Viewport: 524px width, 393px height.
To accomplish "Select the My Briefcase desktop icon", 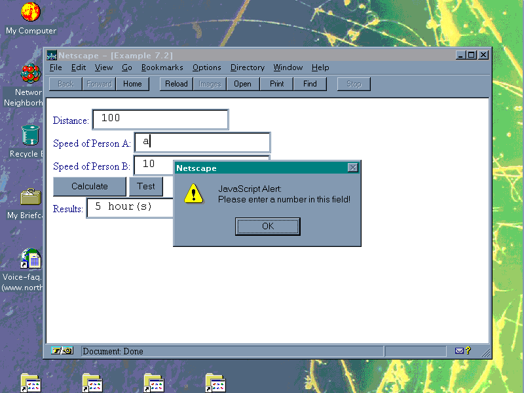I will [30, 196].
